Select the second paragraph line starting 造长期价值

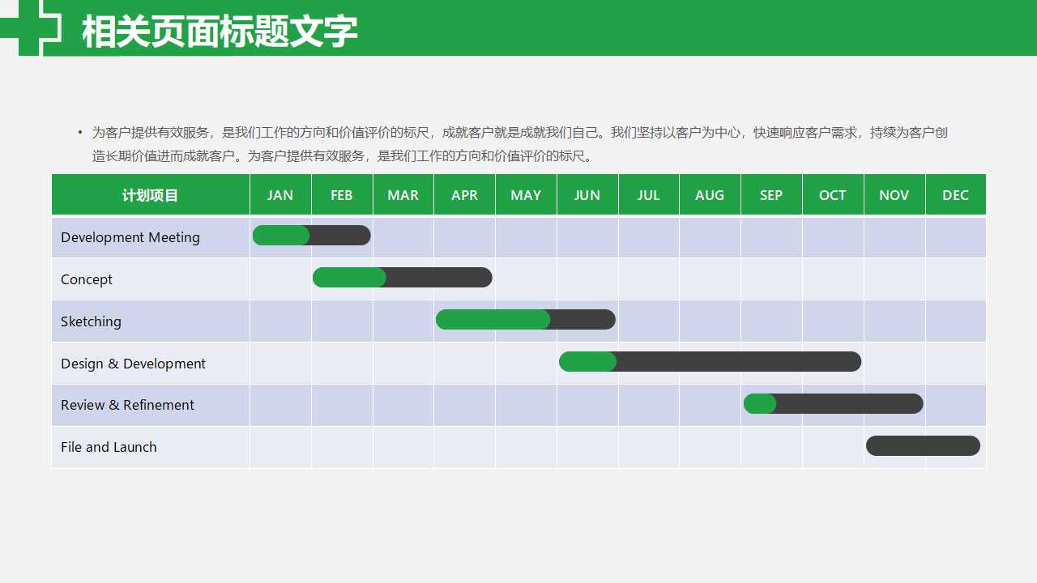tap(344, 156)
